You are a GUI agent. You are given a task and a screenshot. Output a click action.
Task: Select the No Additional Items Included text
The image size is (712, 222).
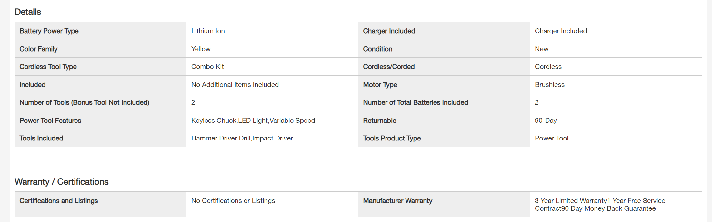click(235, 85)
